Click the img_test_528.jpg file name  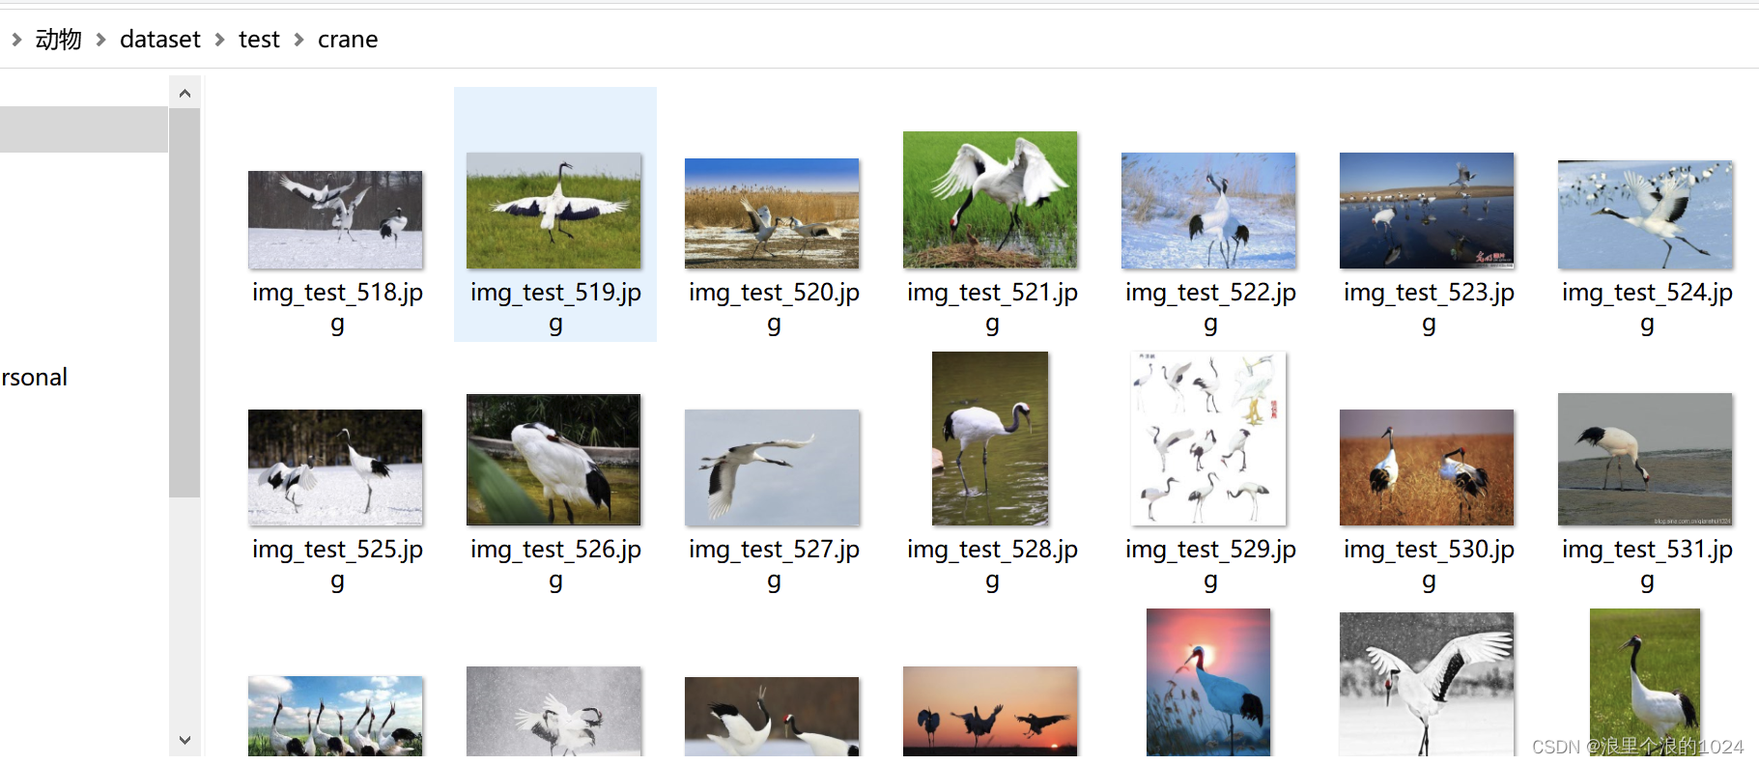point(992,564)
